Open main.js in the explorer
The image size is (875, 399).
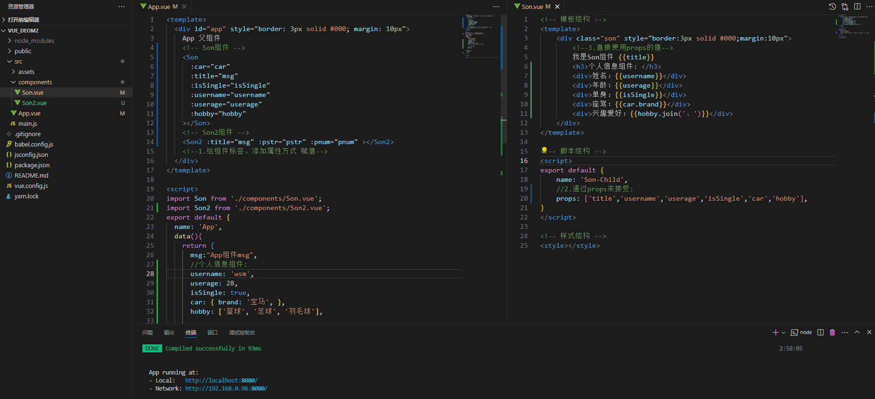pyautogui.click(x=66, y=124)
